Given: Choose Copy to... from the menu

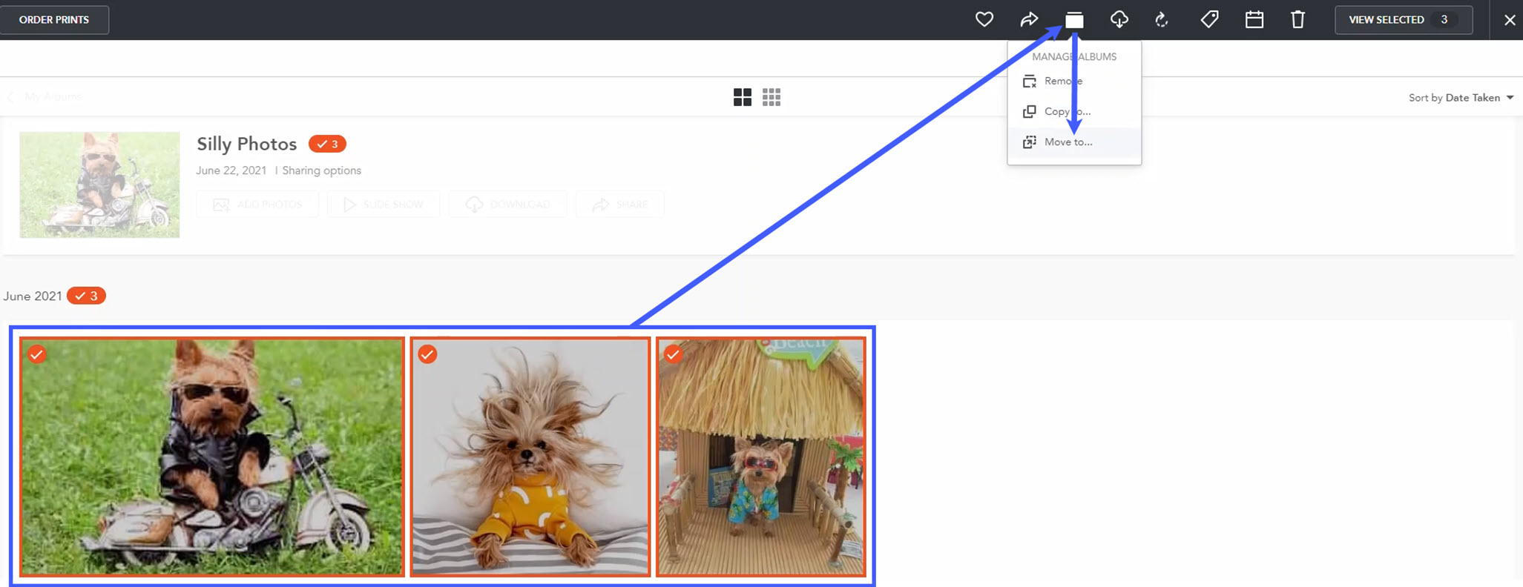Looking at the screenshot, I should pyautogui.click(x=1067, y=111).
